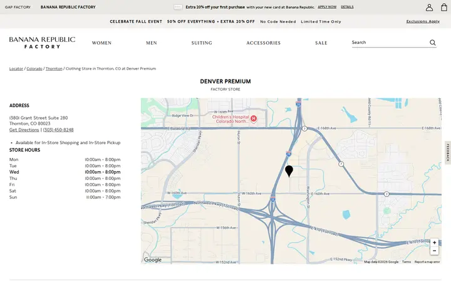This screenshot has height=282, width=451.
Task: Open the Men menu
Action: [x=152, y=43]
